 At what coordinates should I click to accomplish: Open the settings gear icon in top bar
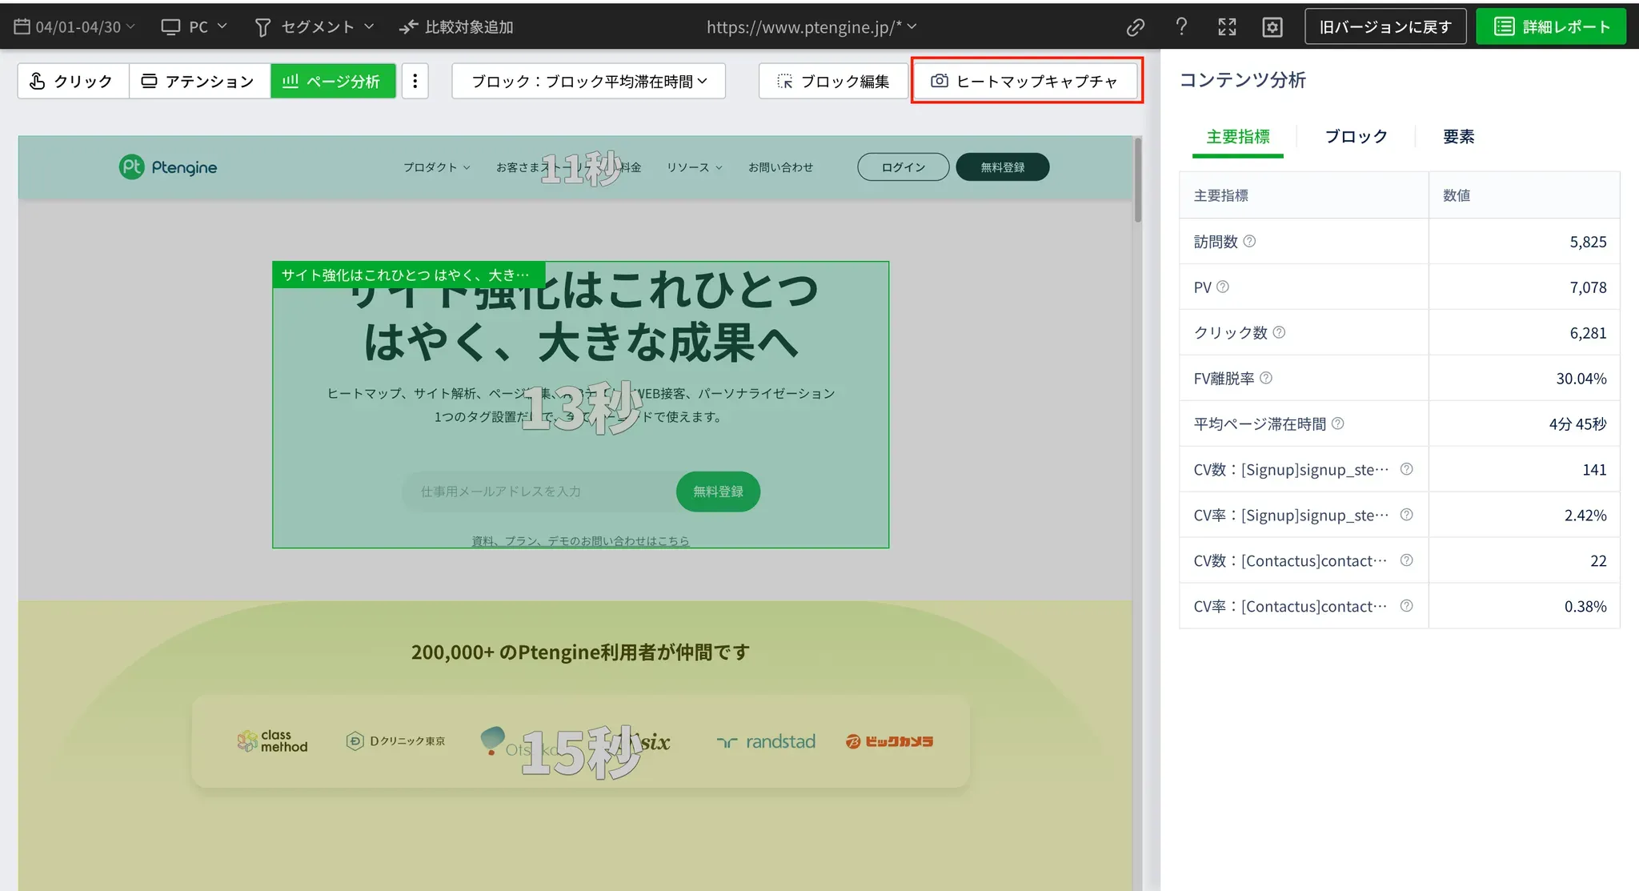[1272, 27]
